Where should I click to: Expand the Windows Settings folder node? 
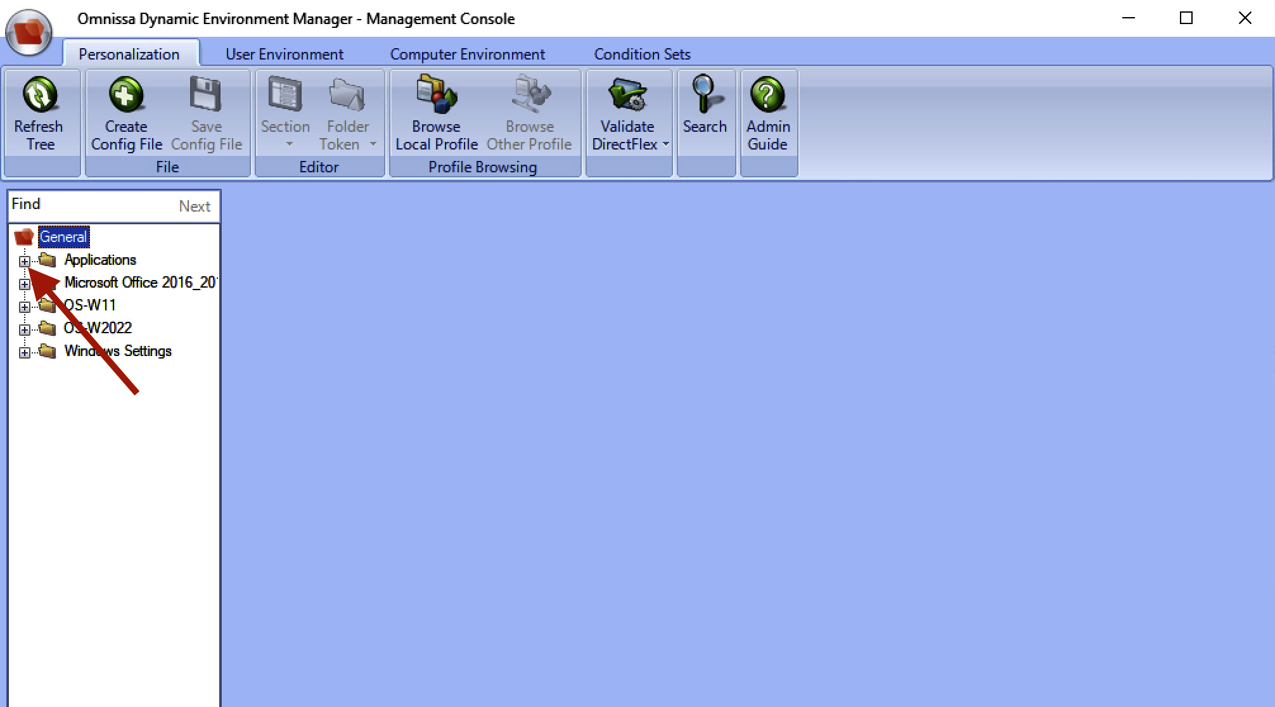[24, 352]
